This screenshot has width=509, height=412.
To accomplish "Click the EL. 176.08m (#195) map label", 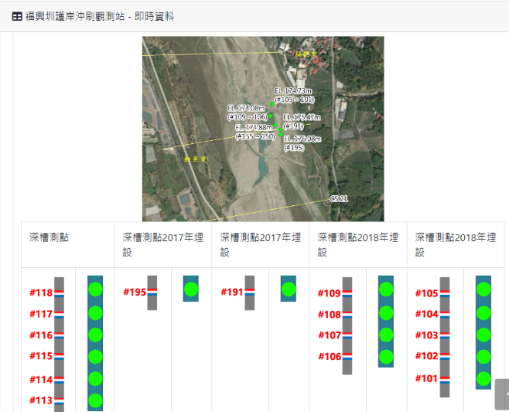I will pyautogui.click(x=302, y=143).
